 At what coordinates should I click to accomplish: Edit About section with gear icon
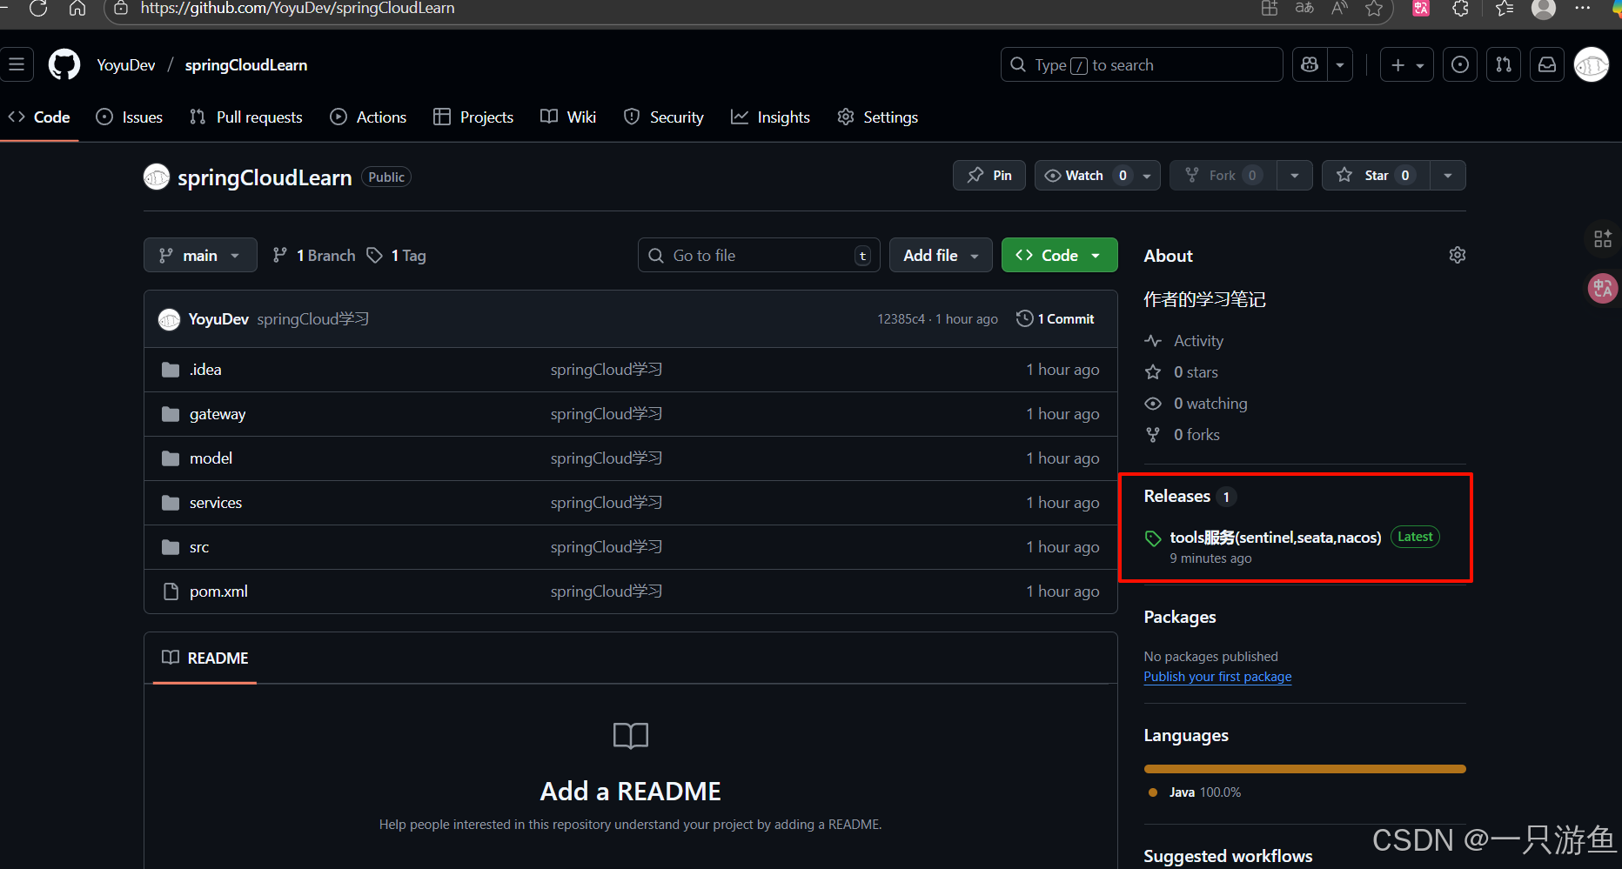[1458, 255]
